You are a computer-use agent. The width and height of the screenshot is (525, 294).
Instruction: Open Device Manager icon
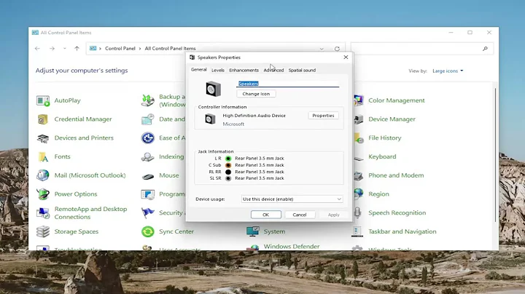(358, 119)
